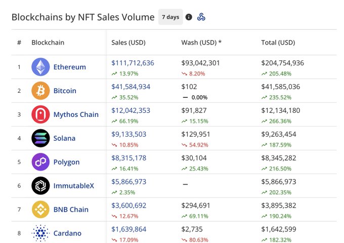Click the Cardano logo icon
This screenshot has width=344, height=243.
[x=40, y=233]
